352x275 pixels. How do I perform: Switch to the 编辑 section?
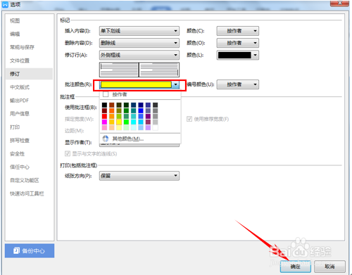coord(29,34)
